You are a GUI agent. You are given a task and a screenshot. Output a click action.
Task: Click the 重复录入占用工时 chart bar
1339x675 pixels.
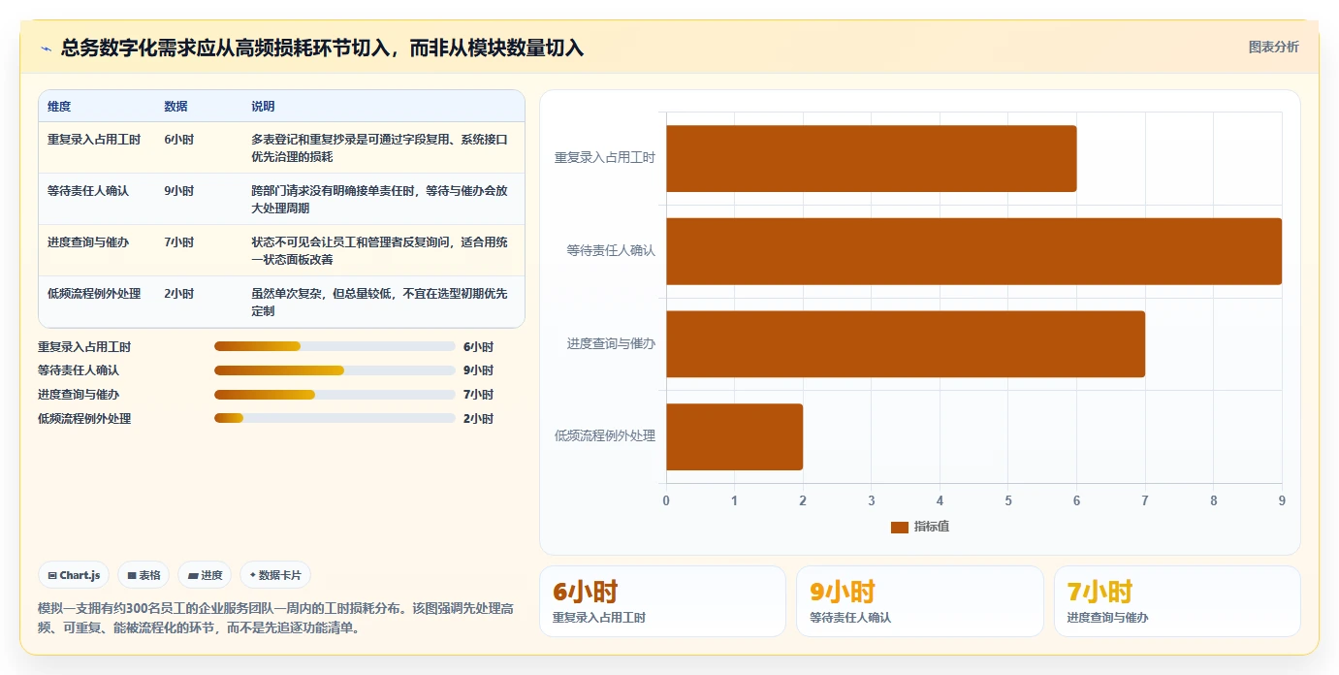pos(871,158)
